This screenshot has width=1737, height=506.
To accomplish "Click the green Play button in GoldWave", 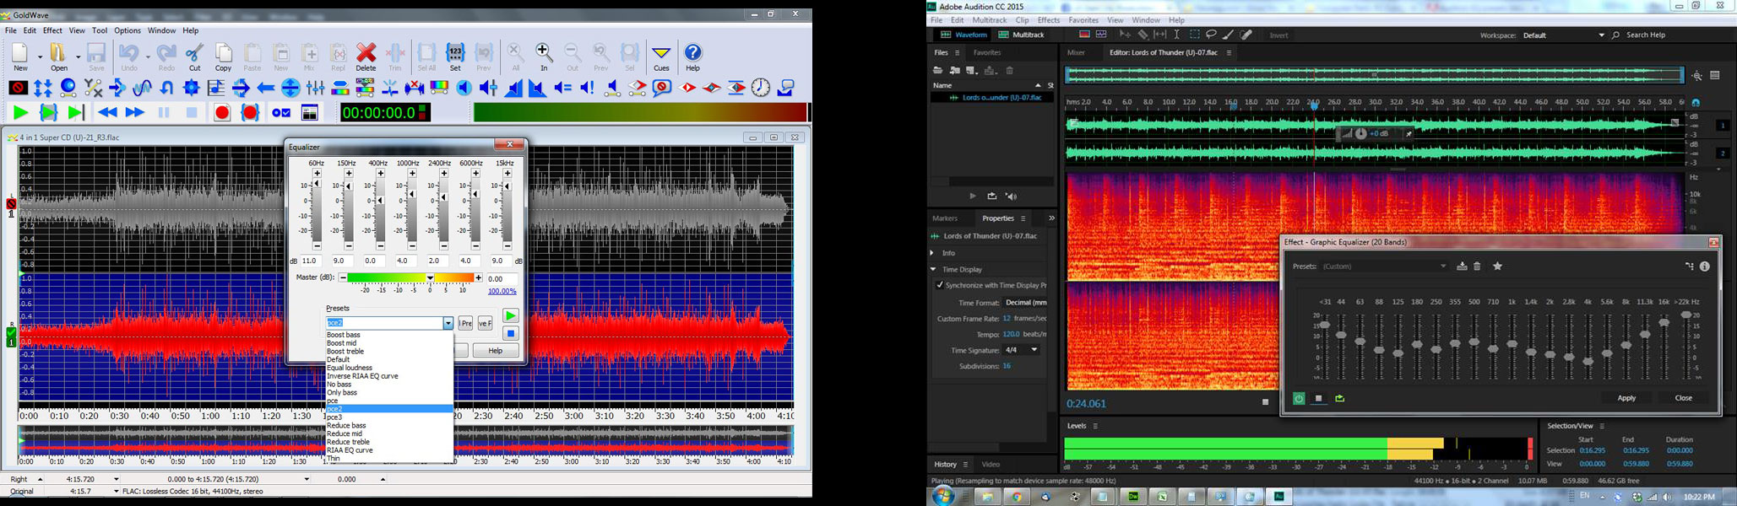I will pyautogui.click(x=20, y=112).
